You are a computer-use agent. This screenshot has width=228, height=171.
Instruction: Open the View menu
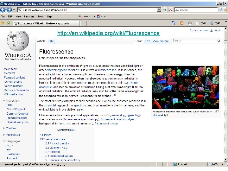18,16
